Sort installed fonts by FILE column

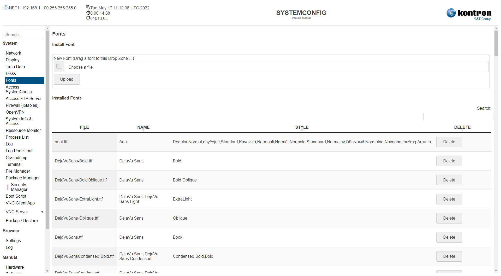[x=84, y=127]
